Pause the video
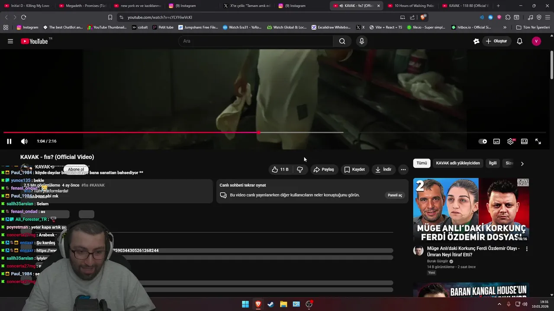This screenshot has width=554, height=311. (x=9, y=141)
